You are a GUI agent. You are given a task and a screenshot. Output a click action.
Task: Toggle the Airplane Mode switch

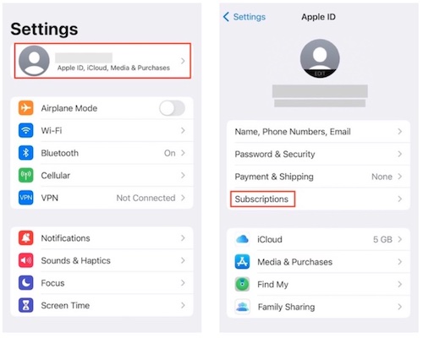(x=172, y=108)
